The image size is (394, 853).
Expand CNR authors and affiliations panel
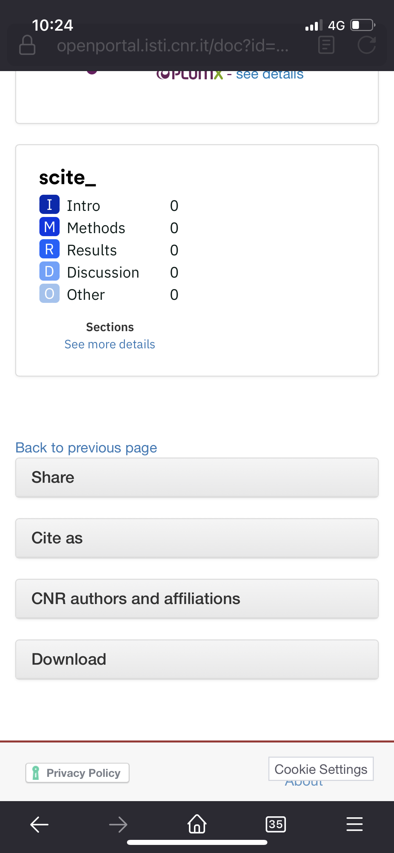click(x=197, y=599)
